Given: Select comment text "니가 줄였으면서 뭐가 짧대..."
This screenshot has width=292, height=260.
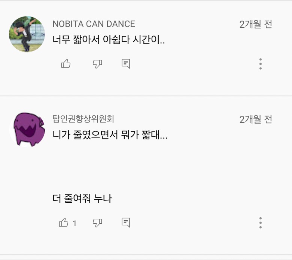Looking at the screenshot, I should pos(110,135).
